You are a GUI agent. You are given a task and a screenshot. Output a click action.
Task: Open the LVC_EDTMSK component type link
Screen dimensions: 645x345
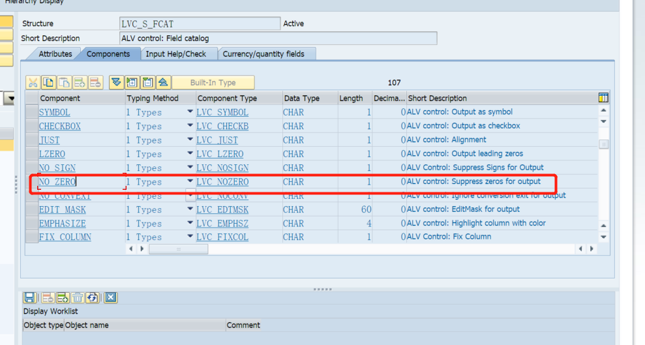[222, 210]
